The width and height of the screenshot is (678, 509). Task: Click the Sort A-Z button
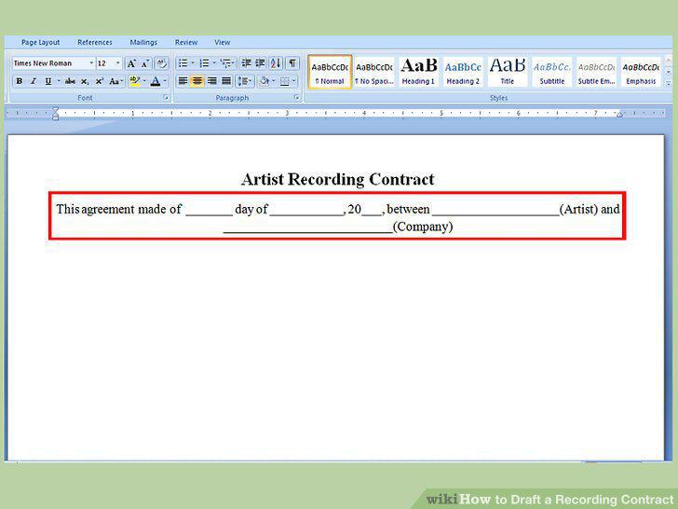276,63
